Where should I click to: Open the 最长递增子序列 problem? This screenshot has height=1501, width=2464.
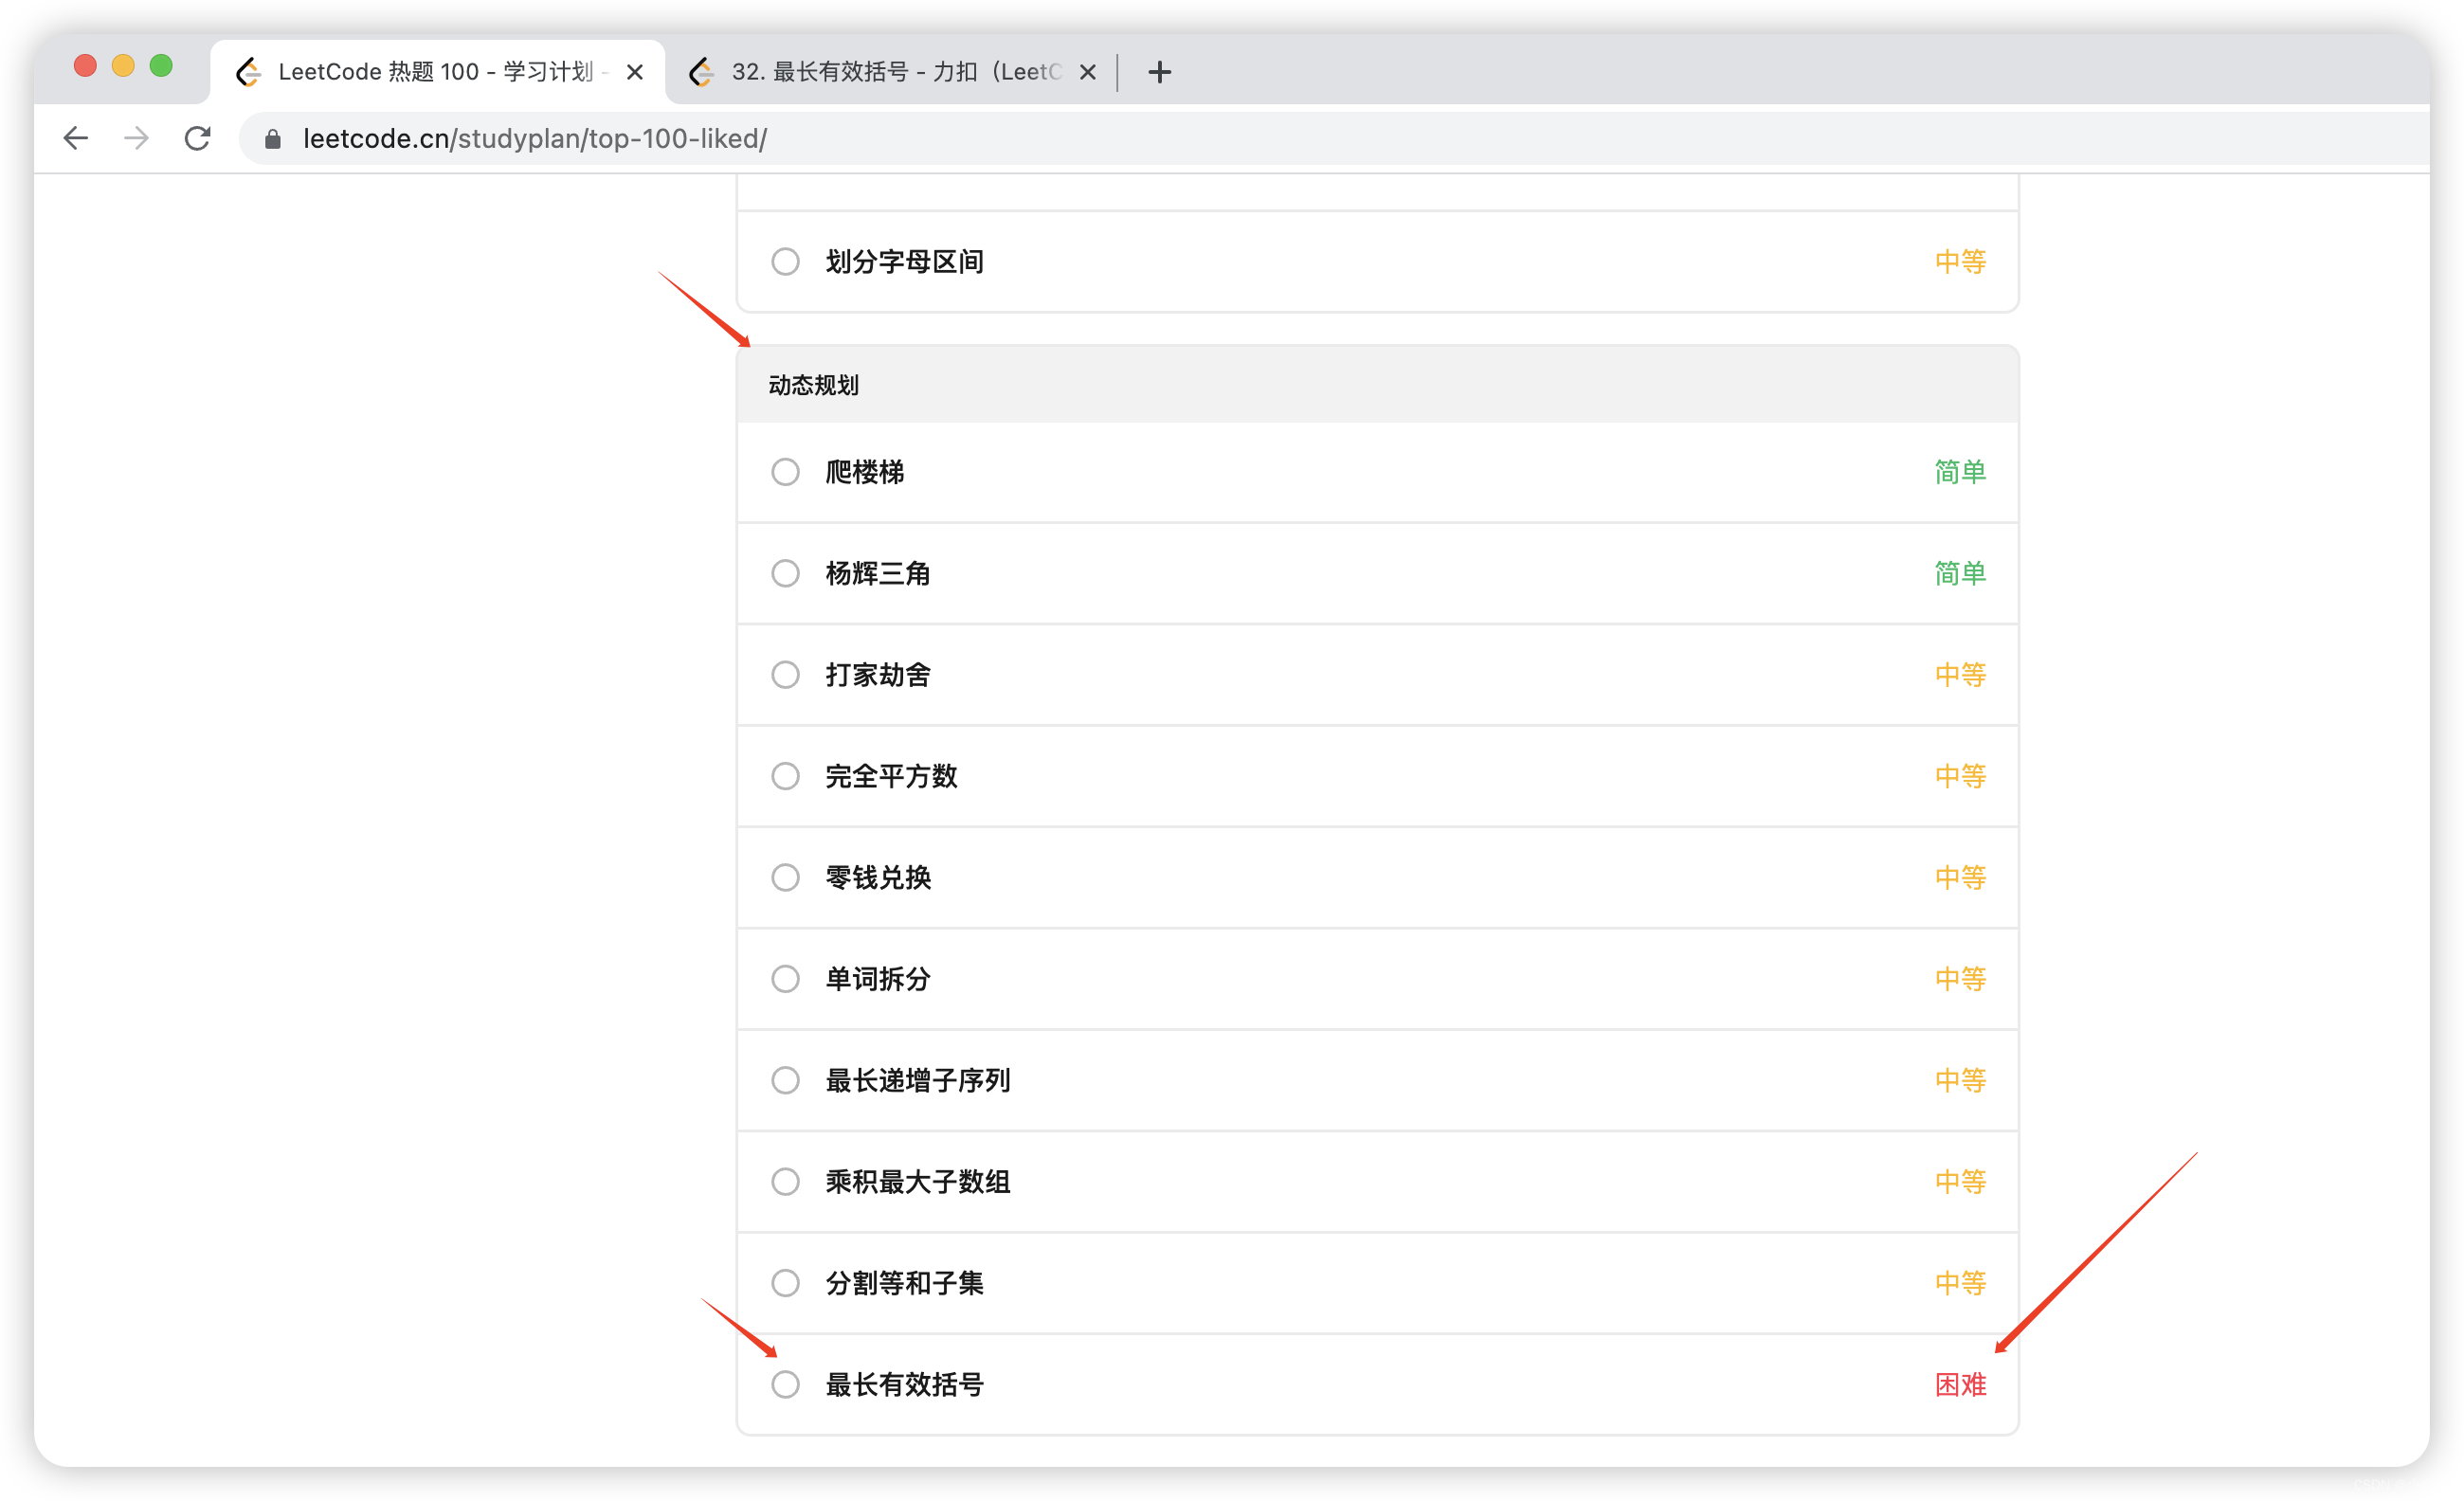[917, 1080]
